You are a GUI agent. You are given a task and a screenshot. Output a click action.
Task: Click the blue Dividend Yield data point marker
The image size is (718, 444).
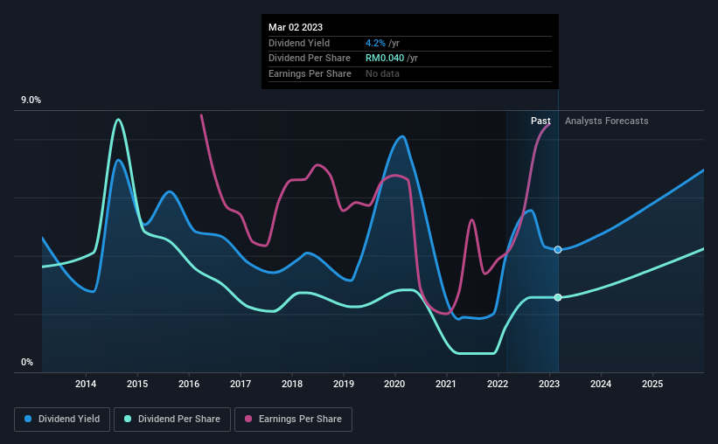point(558,249)
